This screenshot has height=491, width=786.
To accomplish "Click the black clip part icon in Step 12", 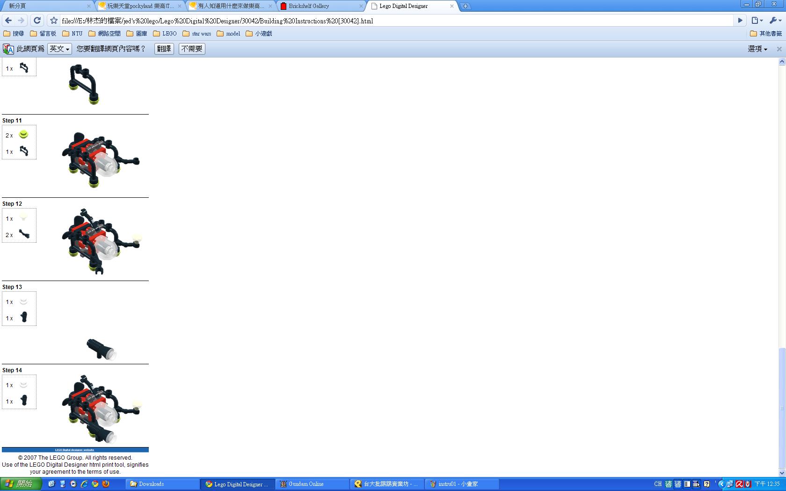I will [x=24, y=234].
